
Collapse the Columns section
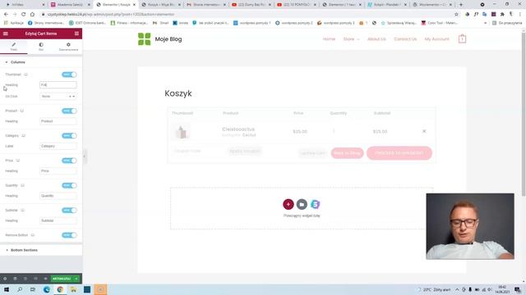click(x=41, y=62)
